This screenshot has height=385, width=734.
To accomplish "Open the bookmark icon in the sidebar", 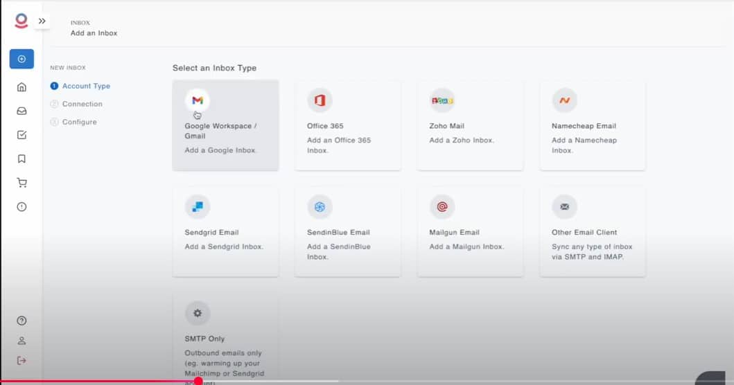I will [x=21, y=159].
